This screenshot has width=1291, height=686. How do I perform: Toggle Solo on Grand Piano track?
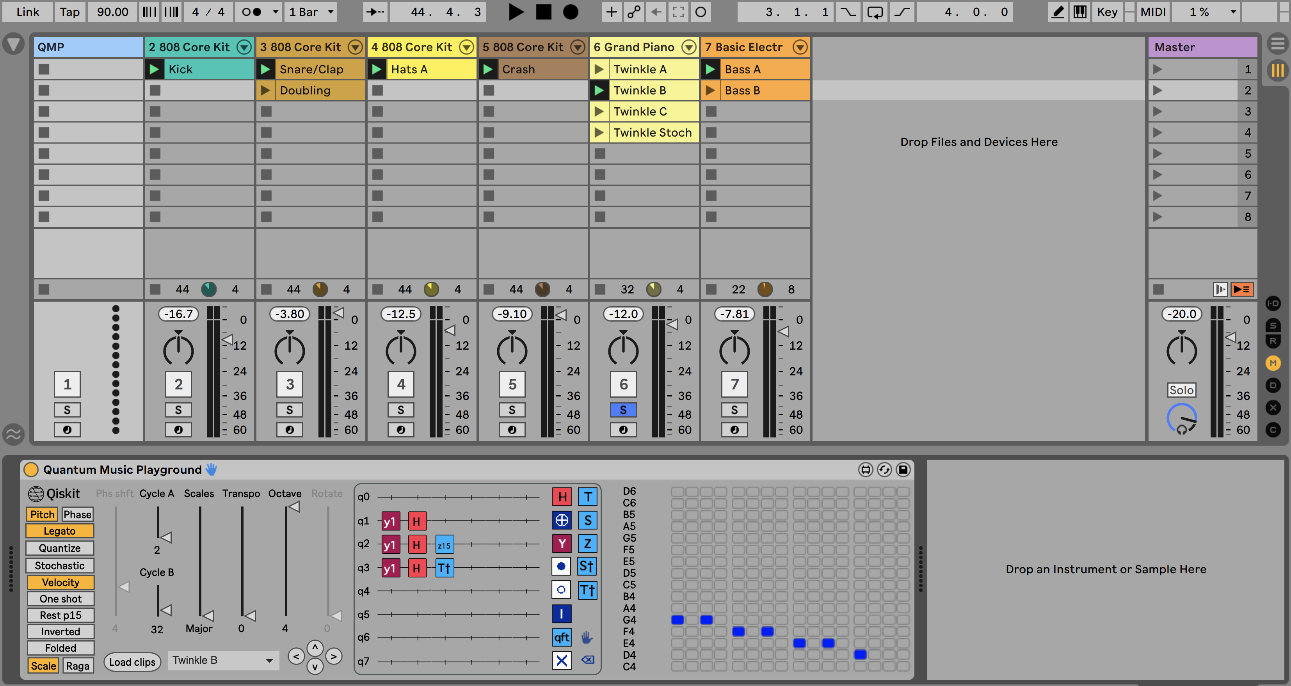623,410
